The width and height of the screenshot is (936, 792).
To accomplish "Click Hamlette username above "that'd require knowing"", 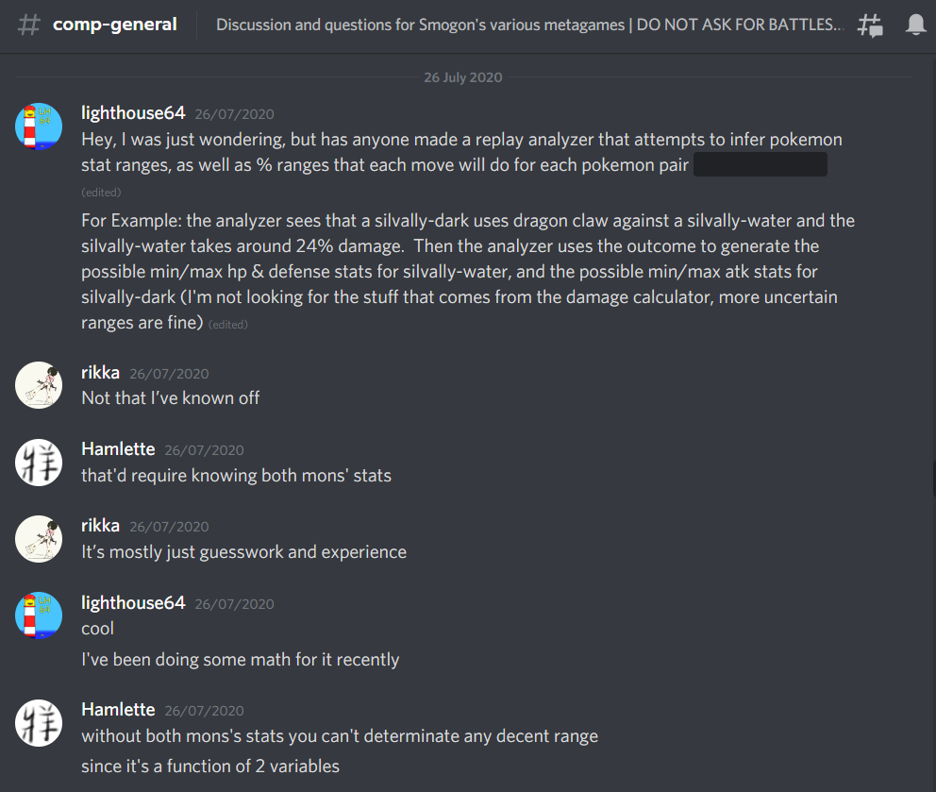I will tap(118, 449).
